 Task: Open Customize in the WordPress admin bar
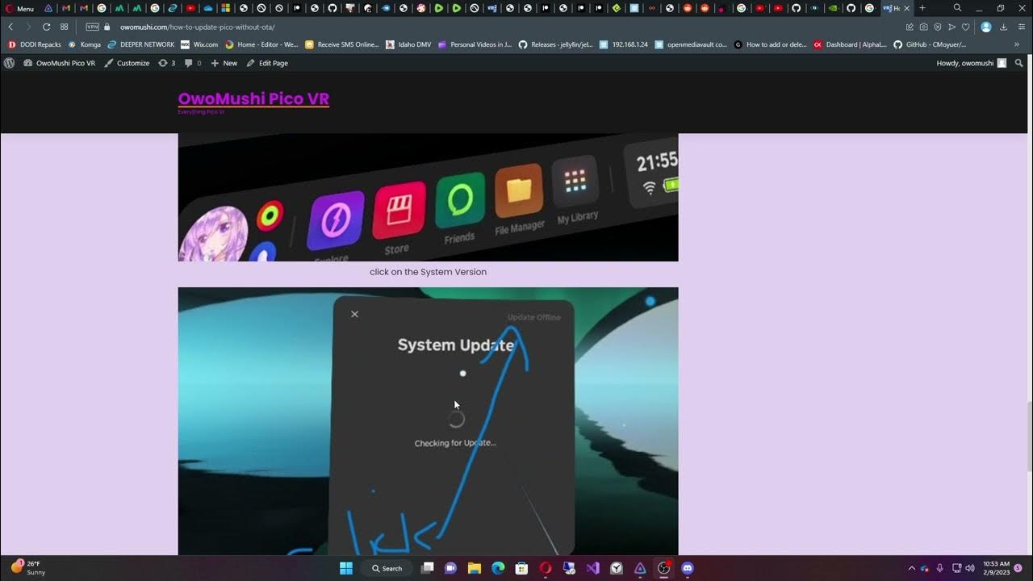127,63
